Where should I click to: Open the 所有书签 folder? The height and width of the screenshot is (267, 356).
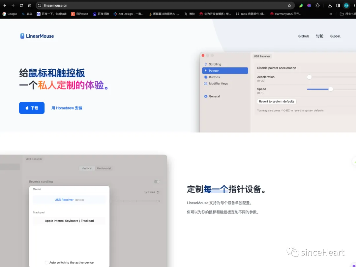click(x=348, y=14)
